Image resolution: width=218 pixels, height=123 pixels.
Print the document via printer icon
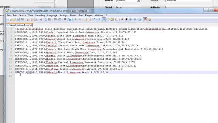(x=35, y=19)
